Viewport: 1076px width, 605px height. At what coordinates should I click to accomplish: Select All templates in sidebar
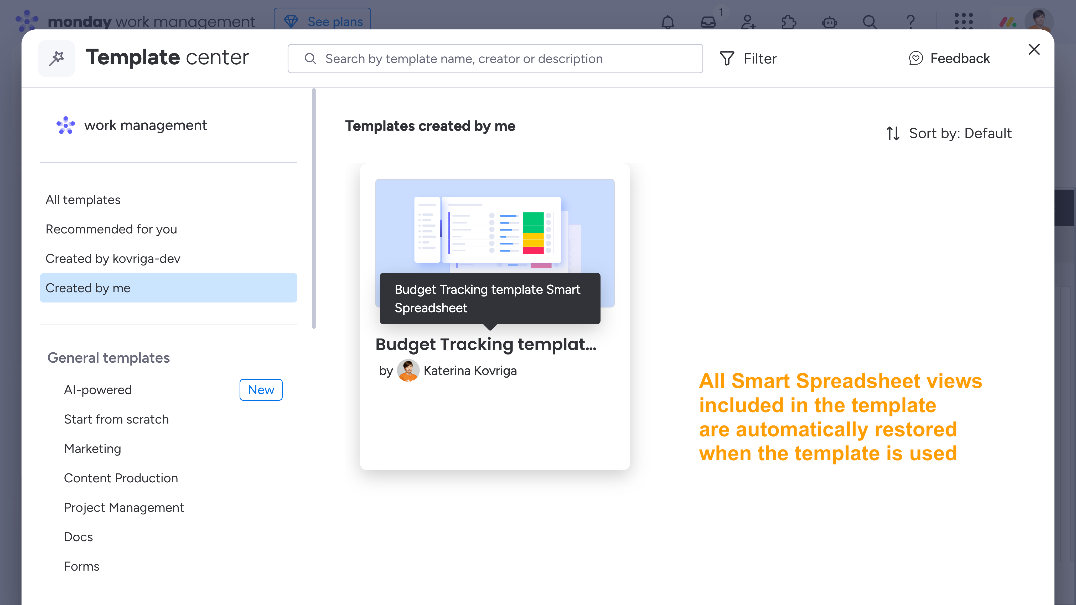168,200
